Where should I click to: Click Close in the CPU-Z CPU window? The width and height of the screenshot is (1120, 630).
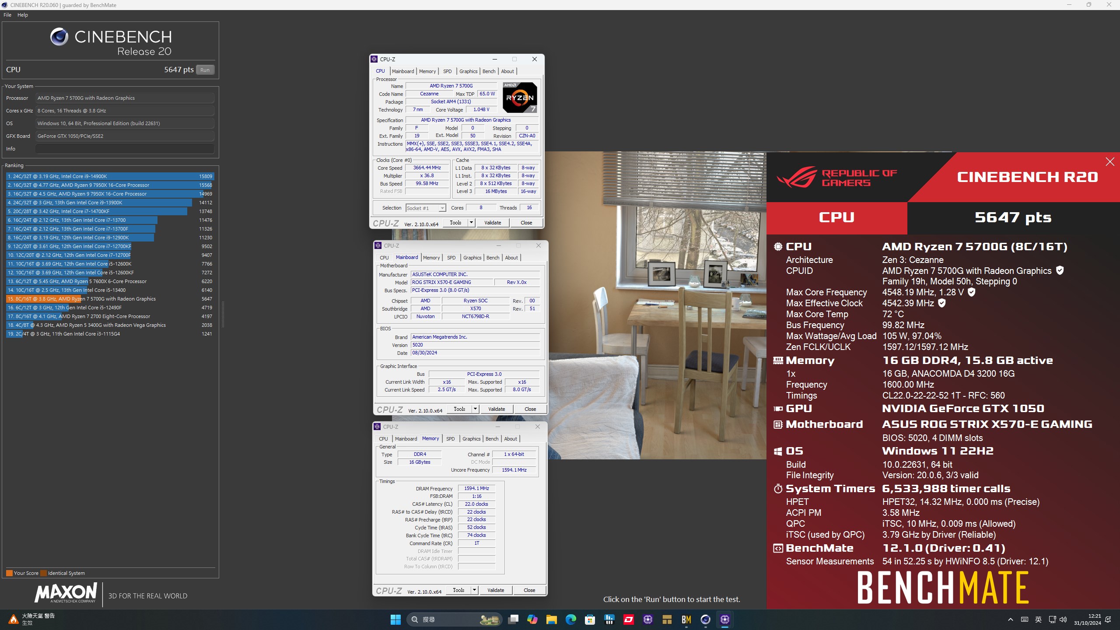(x=526, y=223)
